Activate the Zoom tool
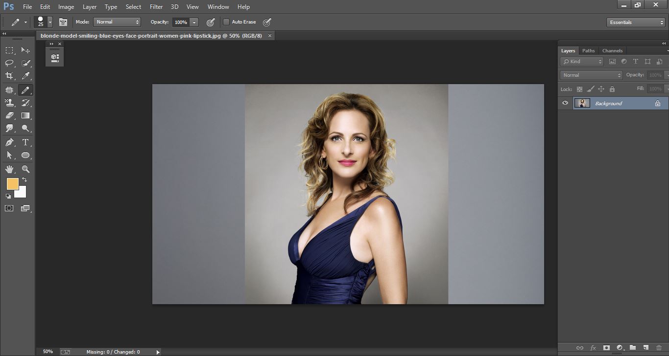 (x=25, y=169)
